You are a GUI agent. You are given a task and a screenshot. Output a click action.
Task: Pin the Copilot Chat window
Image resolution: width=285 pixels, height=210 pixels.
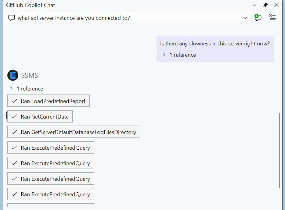[x=265, y=5]
